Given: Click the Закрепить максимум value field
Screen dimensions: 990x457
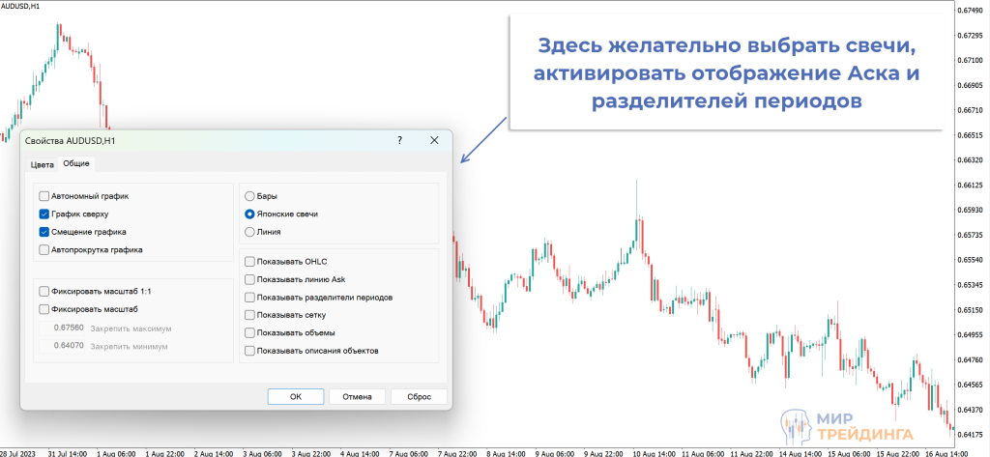Looking at the screenshot, I should tap(68, 328).
